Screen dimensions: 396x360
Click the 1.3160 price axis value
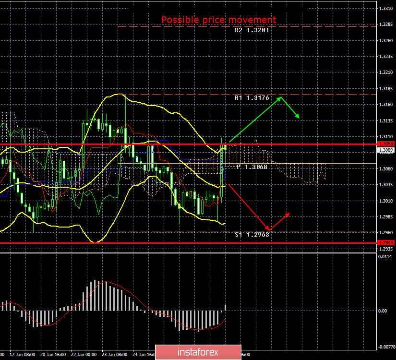[386, 105]
